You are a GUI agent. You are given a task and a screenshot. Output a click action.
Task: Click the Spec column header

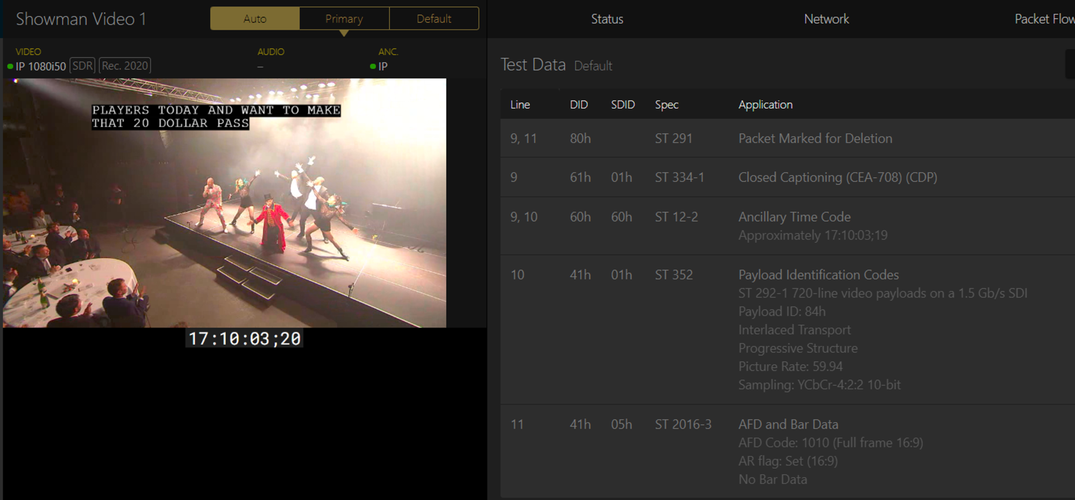click(667, 105)
